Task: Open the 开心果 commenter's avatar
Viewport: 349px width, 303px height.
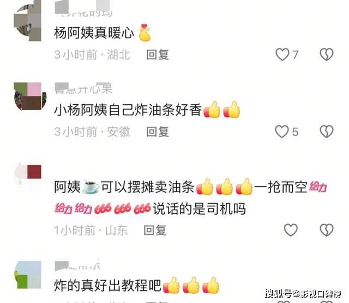Action: (x=30, y=96)
